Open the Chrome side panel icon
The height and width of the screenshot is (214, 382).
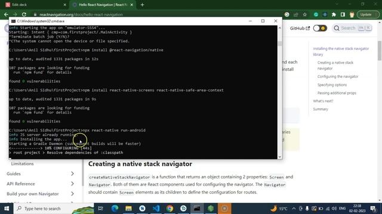click(x=343, y=14)
